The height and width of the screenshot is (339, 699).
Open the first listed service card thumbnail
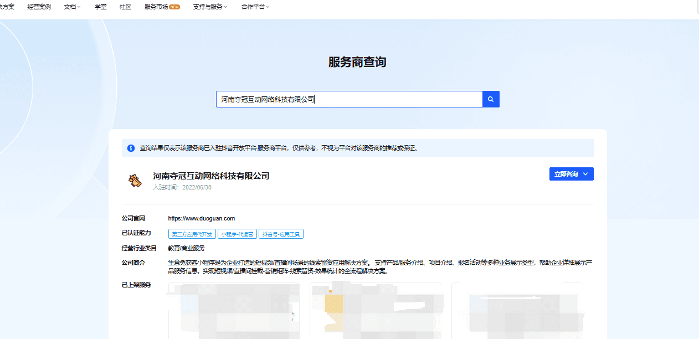pos(234,310)
